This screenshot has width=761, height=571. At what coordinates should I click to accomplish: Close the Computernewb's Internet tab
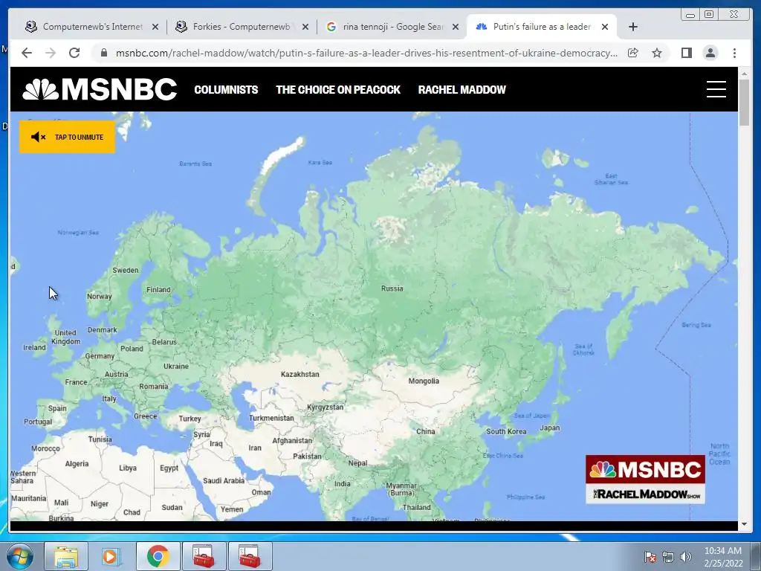155,27
